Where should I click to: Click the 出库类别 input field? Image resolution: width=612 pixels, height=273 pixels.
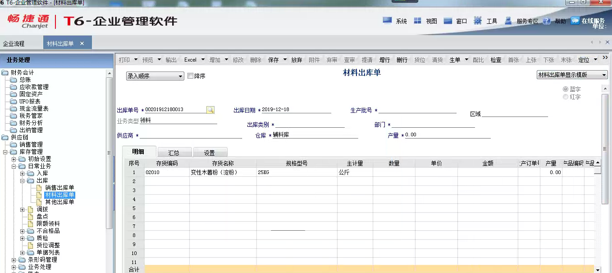pyautogui.click(x=310, y=125)
